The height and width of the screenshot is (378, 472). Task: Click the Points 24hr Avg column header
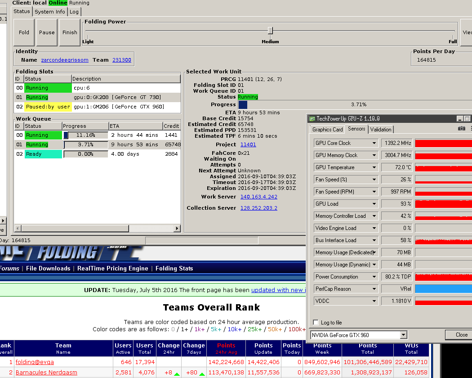226,348
